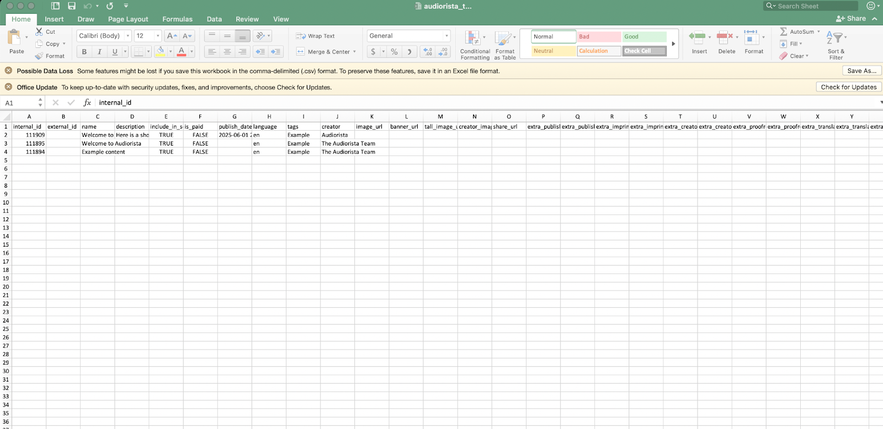Open the Data ribbon tab
The height and width of the screenshot is (429, 883).
[214, 19]
